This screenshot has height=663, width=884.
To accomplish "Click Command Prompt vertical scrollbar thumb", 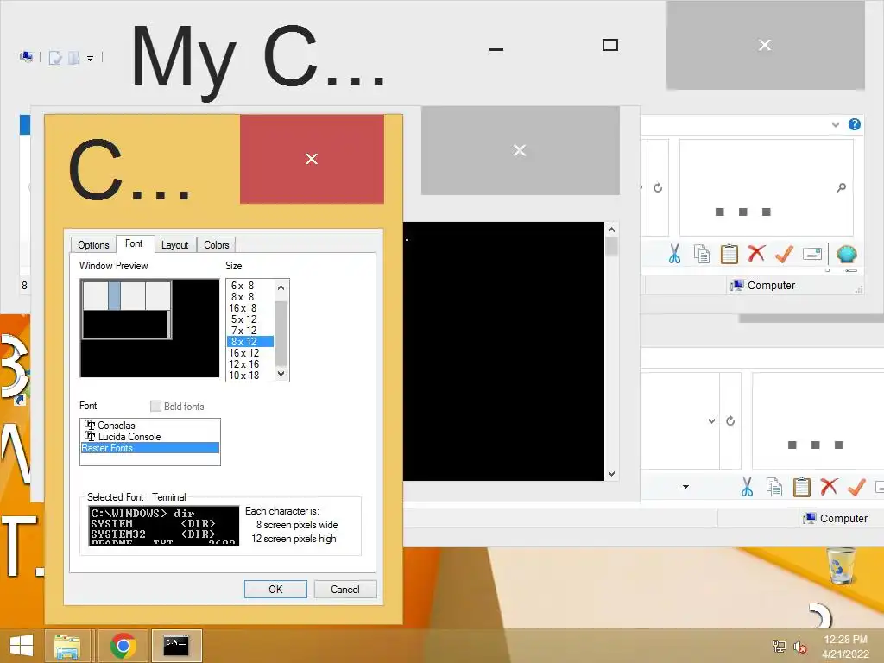I will (611, 246).
